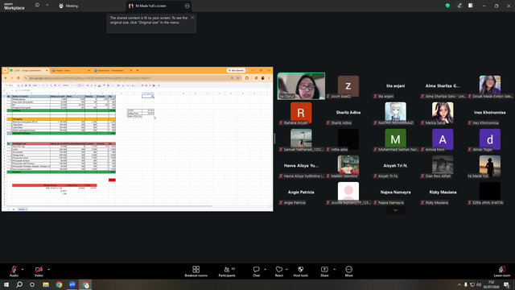
Task: Show more participants down chevron
Action: pyautogui.click(x=395, y=210)
